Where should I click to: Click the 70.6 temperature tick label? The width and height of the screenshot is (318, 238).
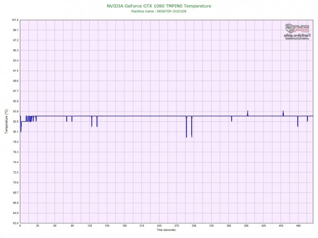click(15, 183)
